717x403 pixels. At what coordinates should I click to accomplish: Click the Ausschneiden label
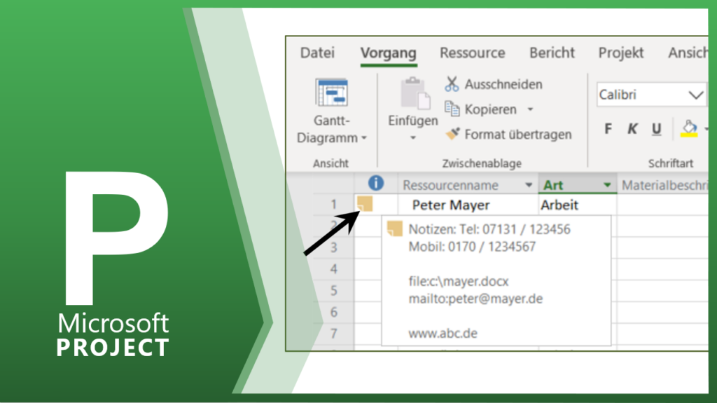pos(503,84)
